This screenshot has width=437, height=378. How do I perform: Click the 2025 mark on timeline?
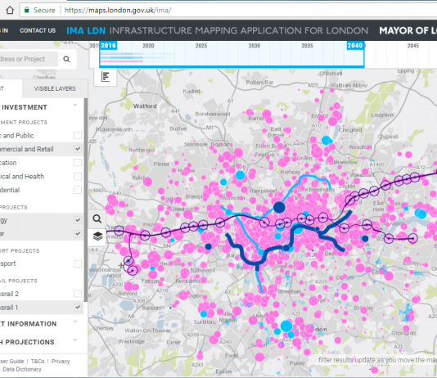201,46
